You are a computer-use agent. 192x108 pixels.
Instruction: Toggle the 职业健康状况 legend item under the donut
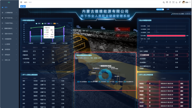128,82
